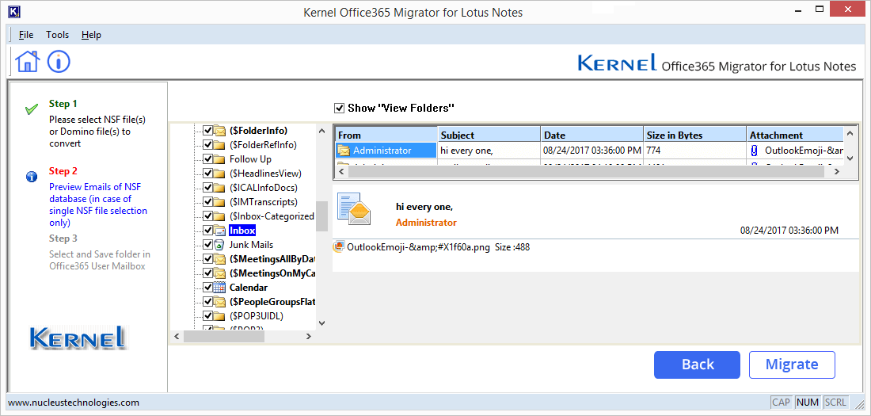Click the Kernel logo in left panel

point(78,338)
